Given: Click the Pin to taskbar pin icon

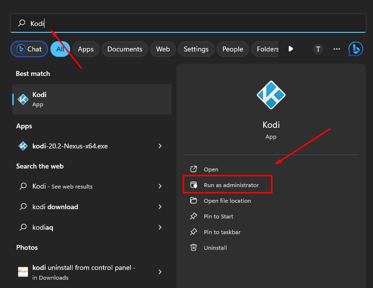Looking at the screenshot, I should point(194,232).
